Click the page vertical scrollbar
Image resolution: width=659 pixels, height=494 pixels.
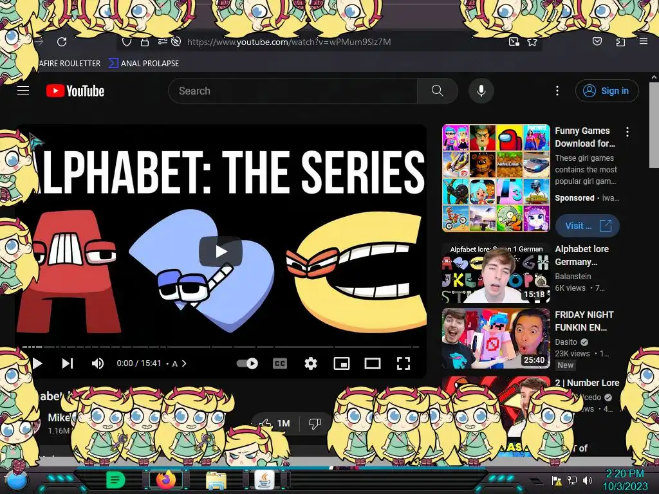click(654, 126)
